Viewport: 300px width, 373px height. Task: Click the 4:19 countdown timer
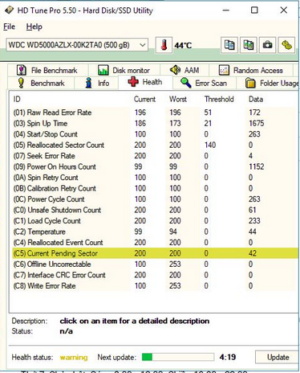click(228, 357)
